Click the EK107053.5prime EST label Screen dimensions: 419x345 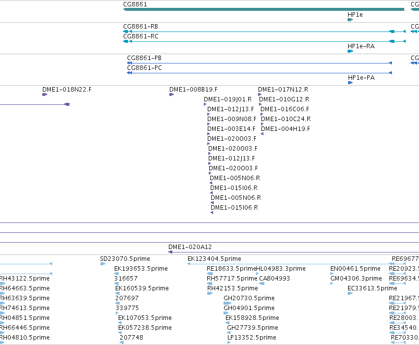[145, 318]
